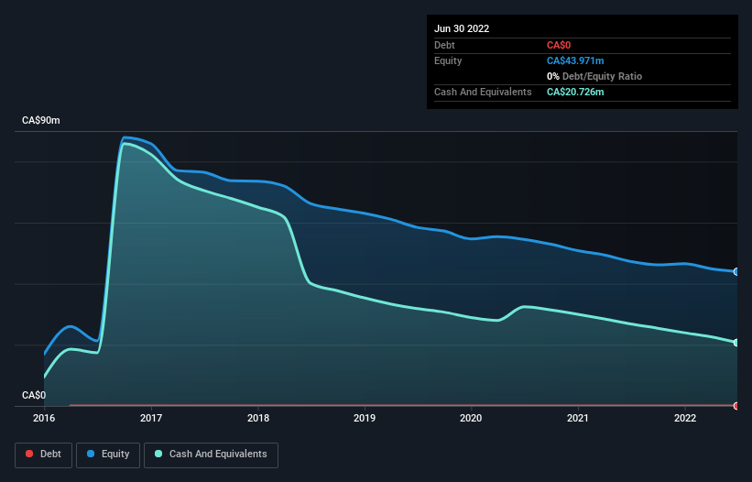Click the 0% Debt/Equity Ratio text
The height and width of the screenshot is (482, 752).
594,76
